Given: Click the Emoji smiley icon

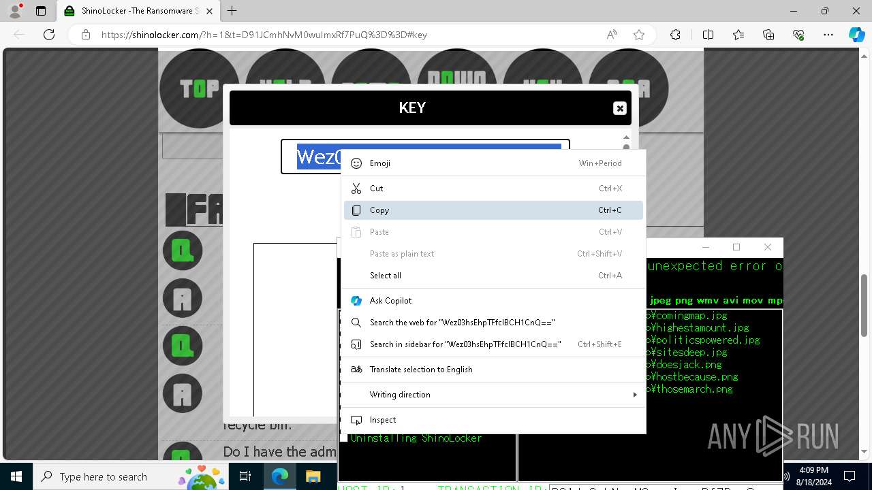Looking at the screenshot, I should pos(356,163).
